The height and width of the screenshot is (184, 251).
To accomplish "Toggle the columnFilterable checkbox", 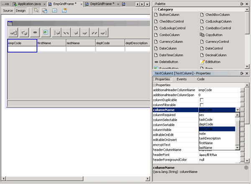I will click(x=202, y=105).
